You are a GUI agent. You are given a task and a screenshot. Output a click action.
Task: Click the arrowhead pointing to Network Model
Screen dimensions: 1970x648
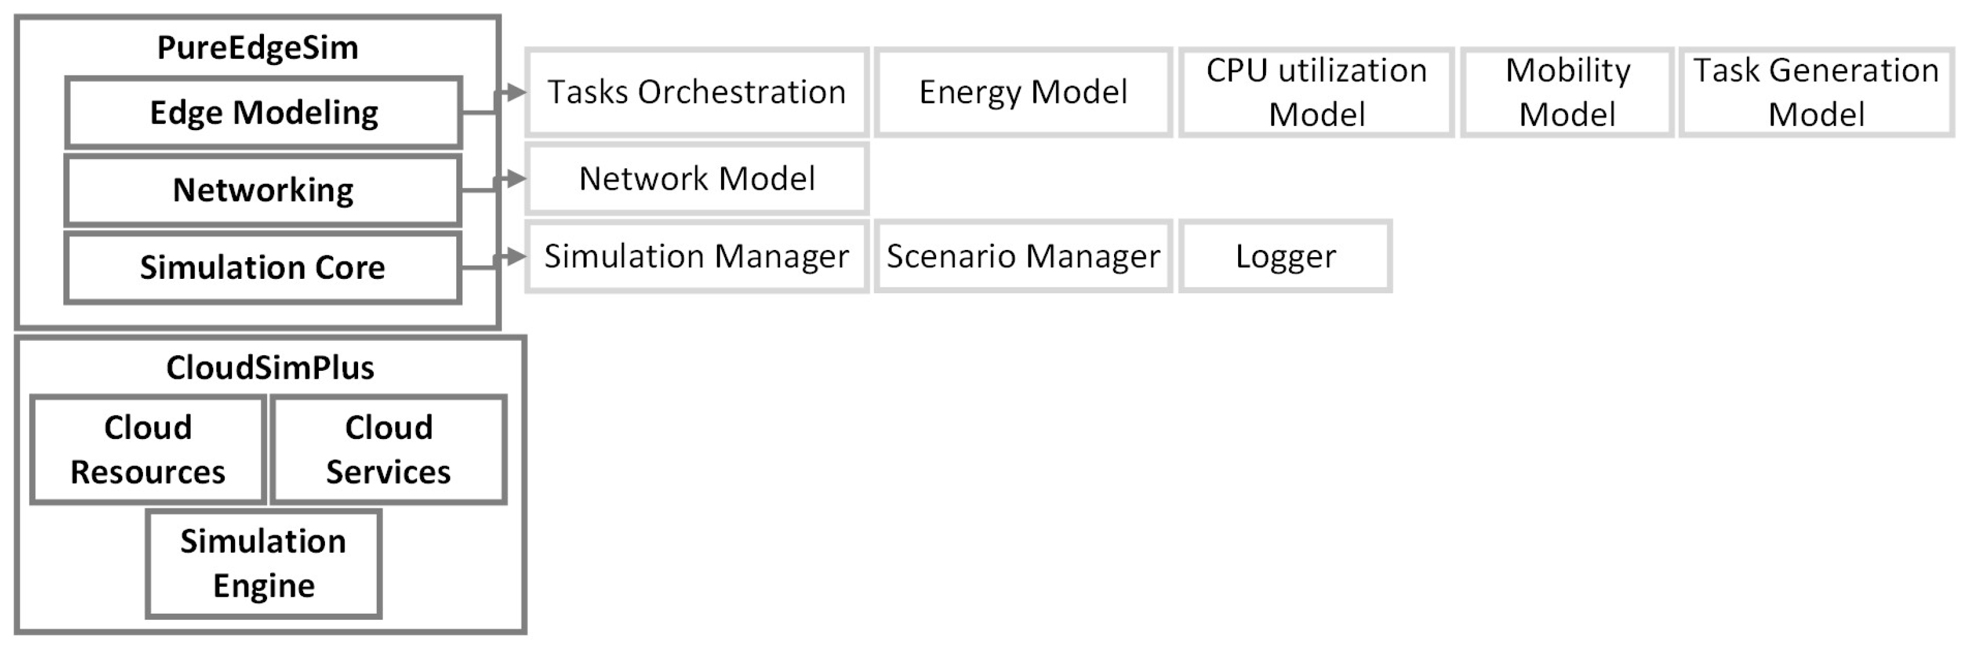pyautogui.click(x=516, y=179)
